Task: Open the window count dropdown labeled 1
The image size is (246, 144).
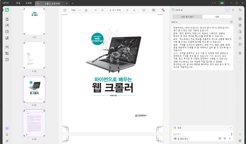Action: point(214,3)
